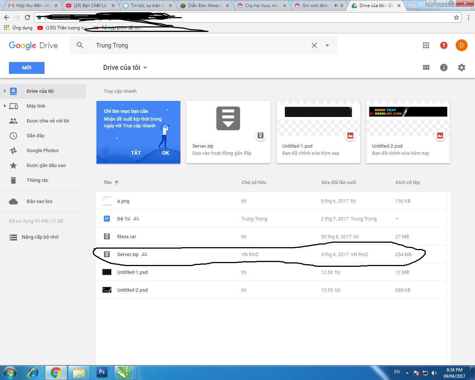
Task: Show details with the info icon
Action: pyautogui.click(x=444, y=68)
